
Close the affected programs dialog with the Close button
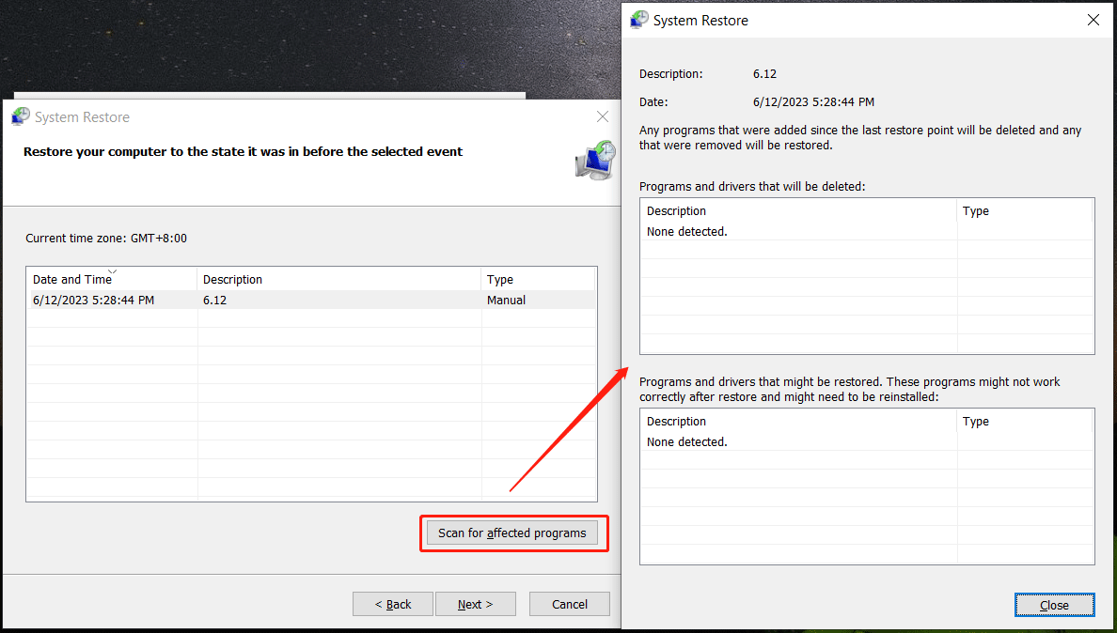click(x=1054, y=605)
